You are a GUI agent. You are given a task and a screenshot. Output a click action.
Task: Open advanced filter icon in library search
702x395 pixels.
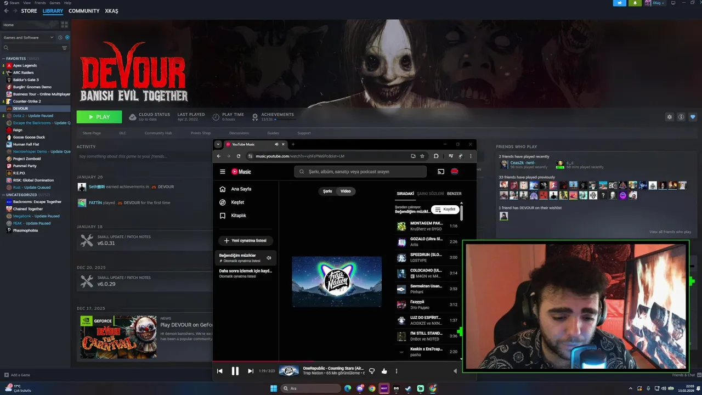coord(64,48)
